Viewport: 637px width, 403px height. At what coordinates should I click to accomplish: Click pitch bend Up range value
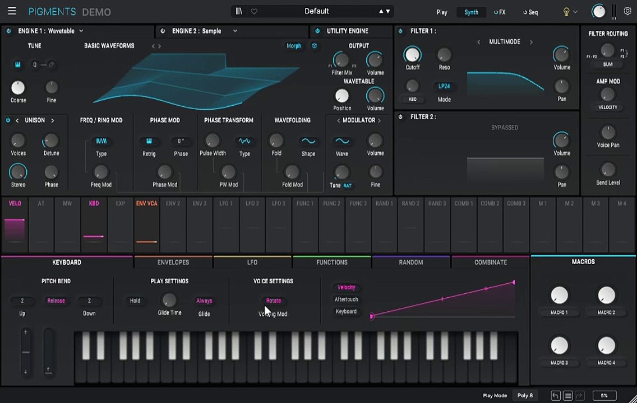pyautogui.click(x=22, y=301)
